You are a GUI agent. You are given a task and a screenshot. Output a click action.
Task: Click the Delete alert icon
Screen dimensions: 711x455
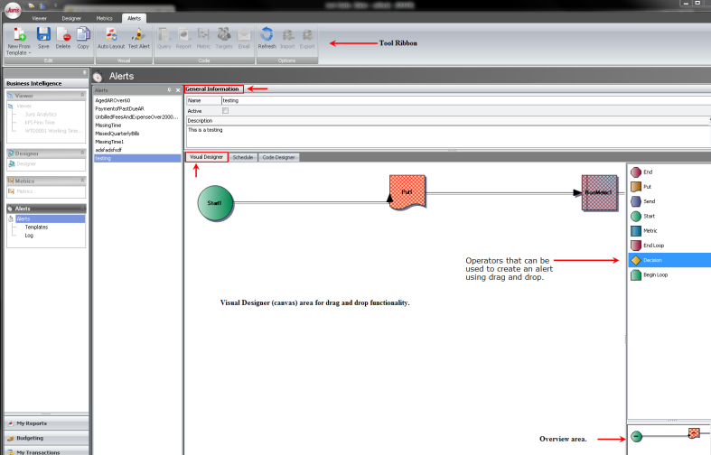(x=63, y=36)
